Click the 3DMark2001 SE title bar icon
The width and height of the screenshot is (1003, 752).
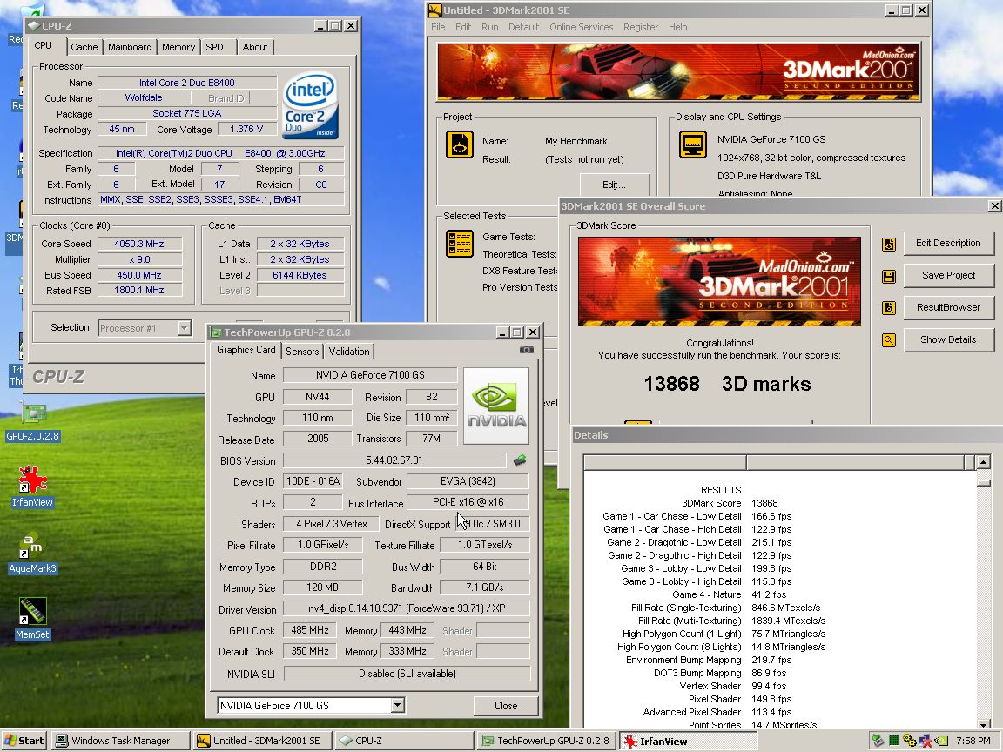click(435, 10)
